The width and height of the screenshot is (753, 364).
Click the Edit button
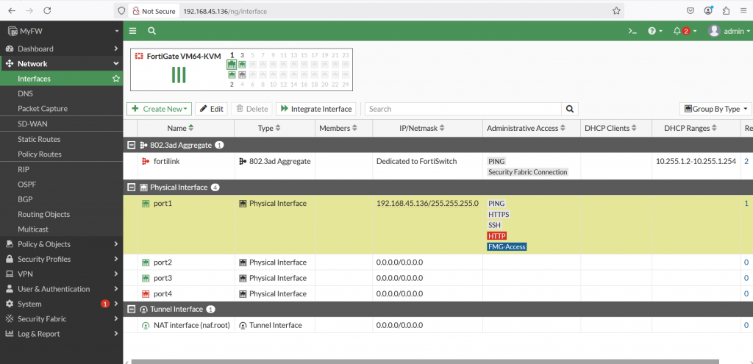(211, 109)
